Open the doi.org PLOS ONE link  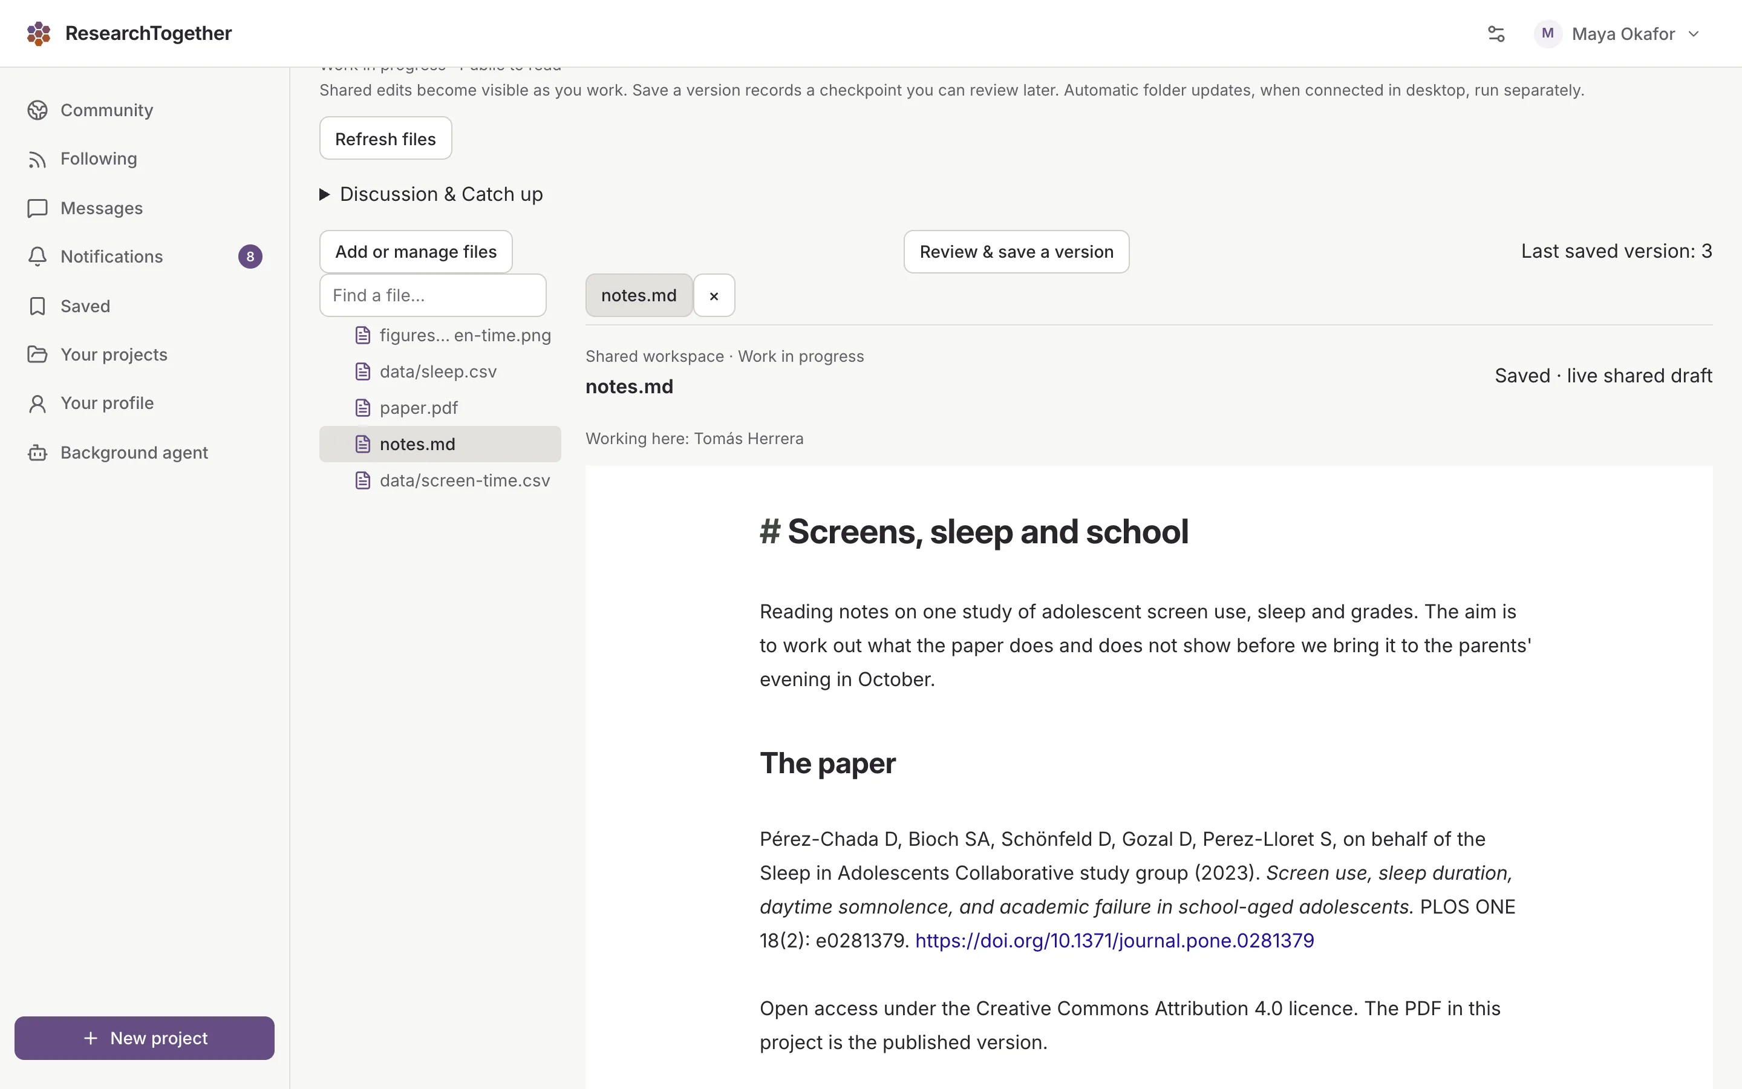click(x=1114, y=941)
